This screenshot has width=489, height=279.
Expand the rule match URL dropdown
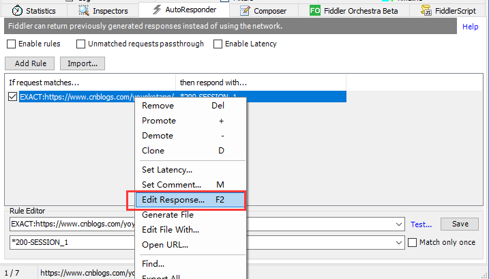point(398,224)
